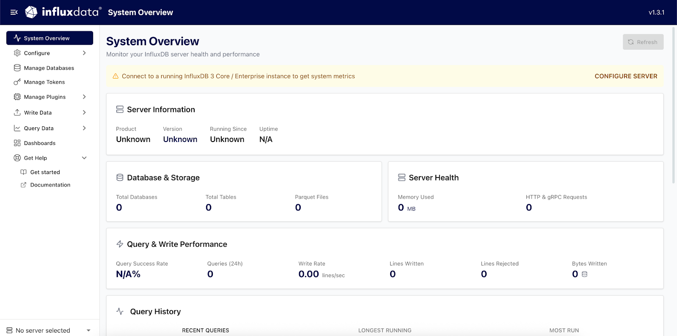Image resolution: width=677 pixels, height=336 pixels.
Task: Open the No server selected dropdown
Action: 50,331
